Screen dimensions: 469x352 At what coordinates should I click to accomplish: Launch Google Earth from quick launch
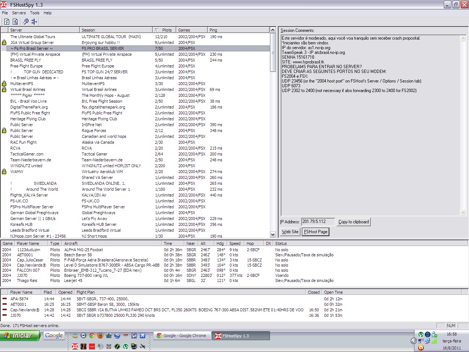[117, 335]
